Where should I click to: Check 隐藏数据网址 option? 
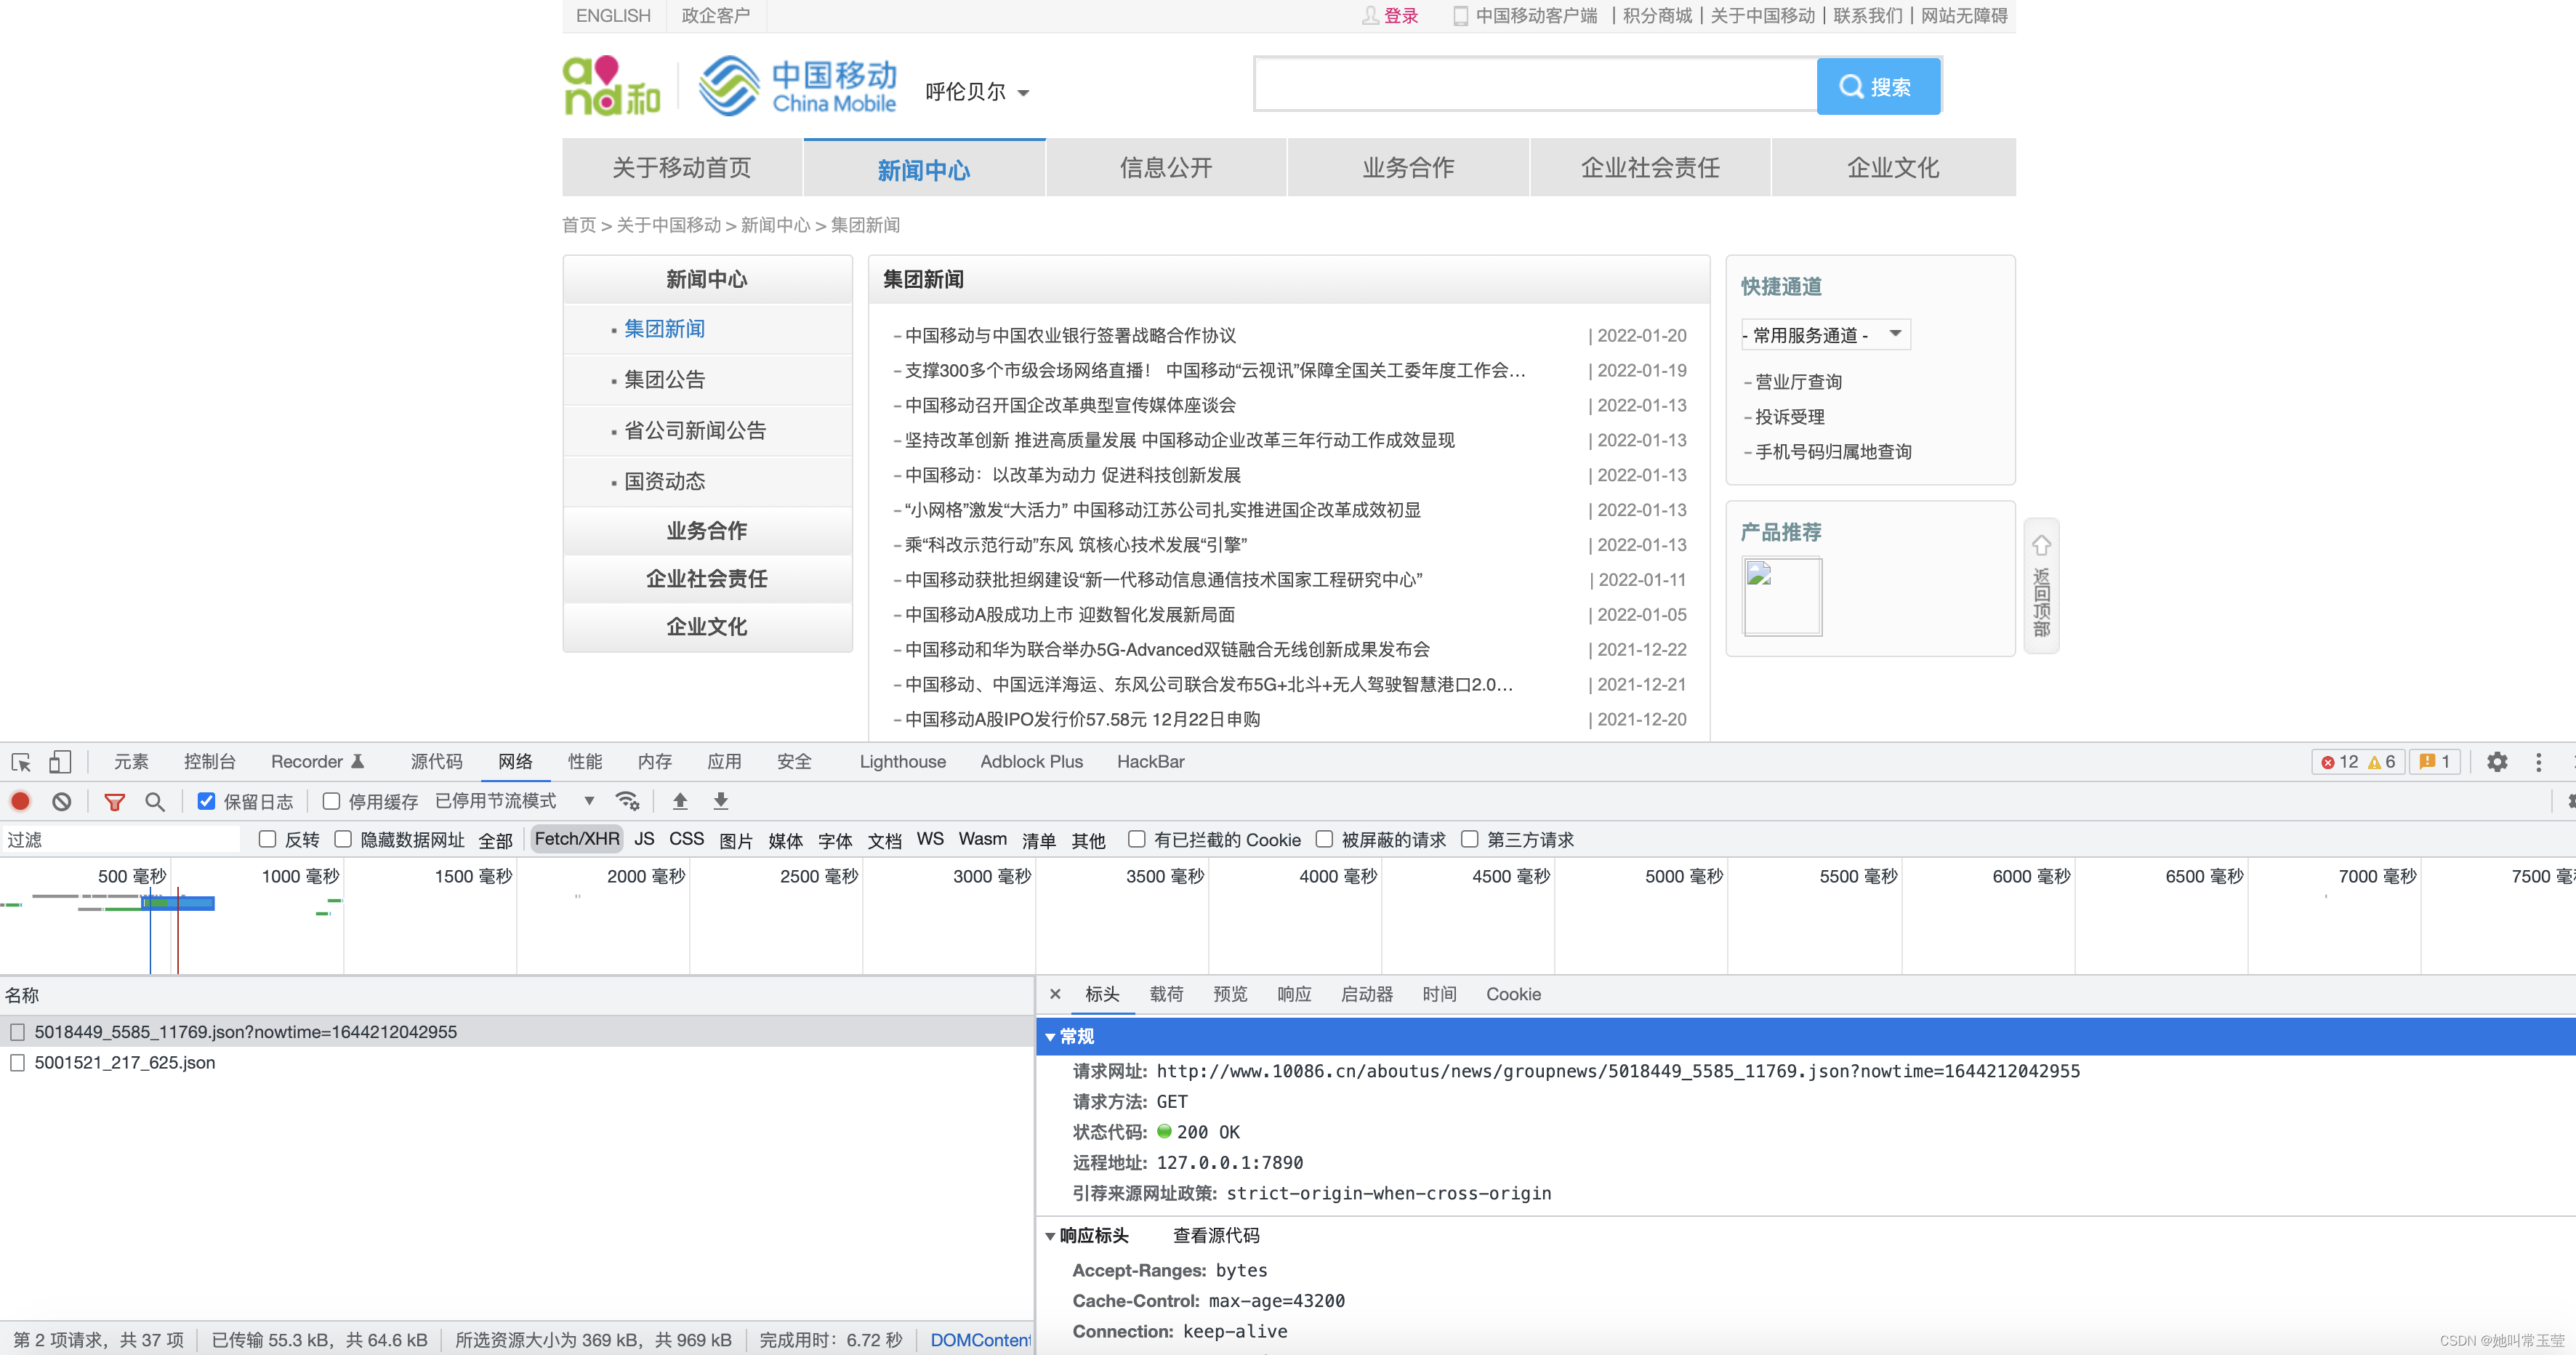click(x=343, y=839)
